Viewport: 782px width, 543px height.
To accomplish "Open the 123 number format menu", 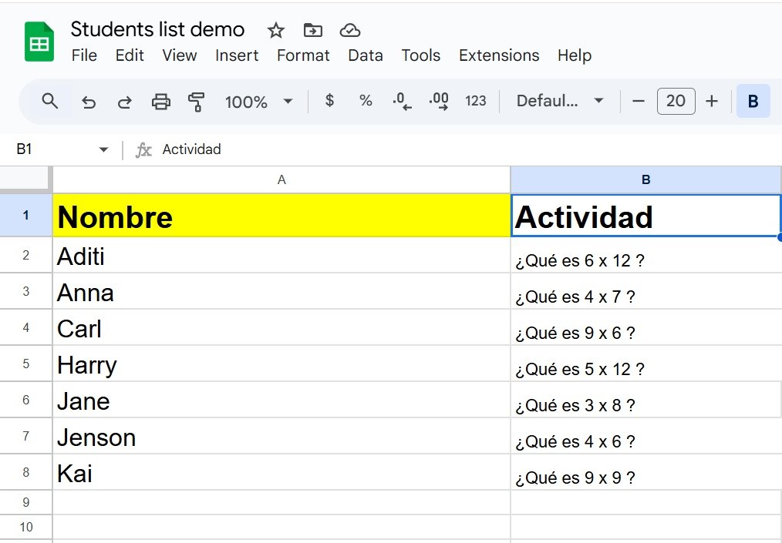I will [476, 101].
